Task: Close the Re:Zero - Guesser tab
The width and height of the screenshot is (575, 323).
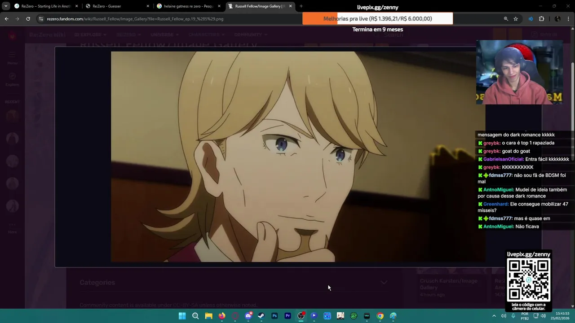Action: 148,6
